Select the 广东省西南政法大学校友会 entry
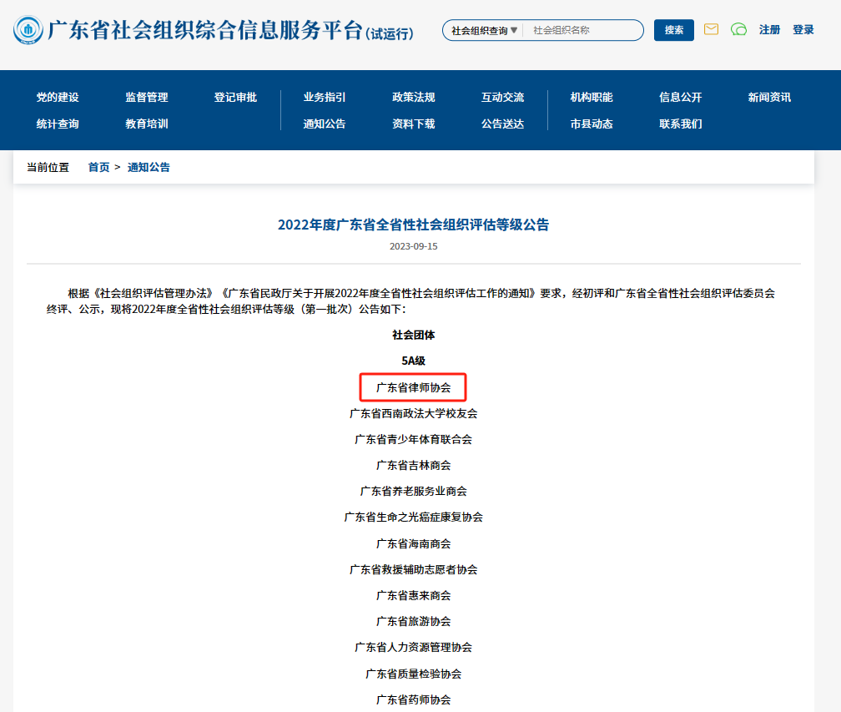 coord(414,413)
